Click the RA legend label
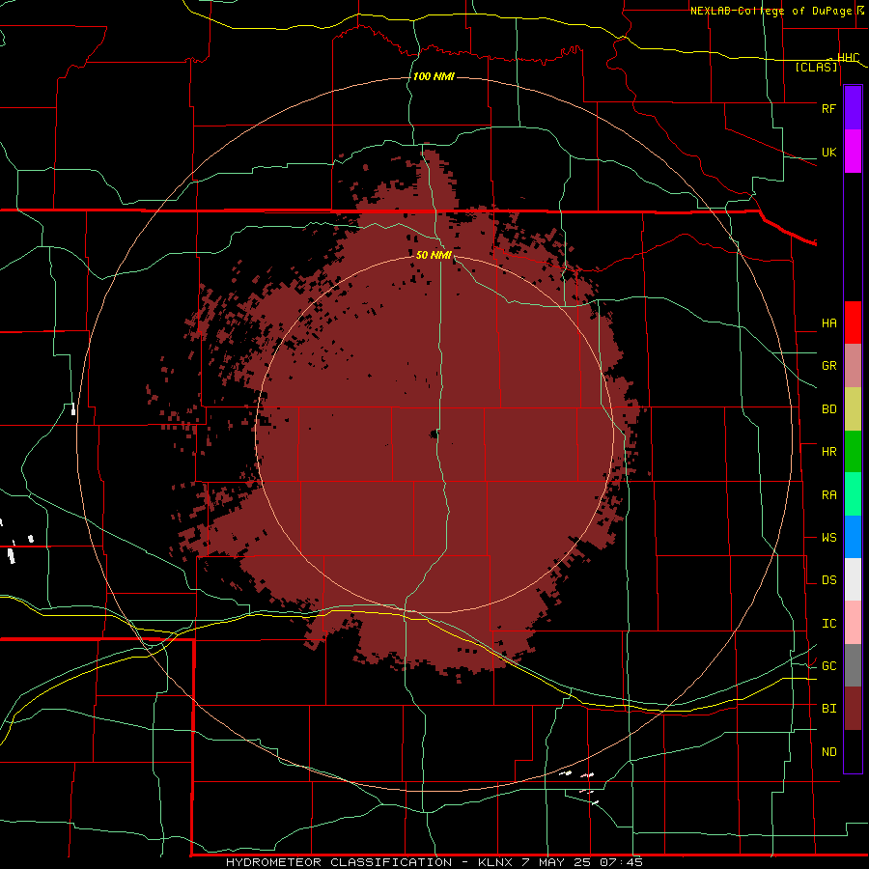The image size is (869, 869). coord(828,494)
